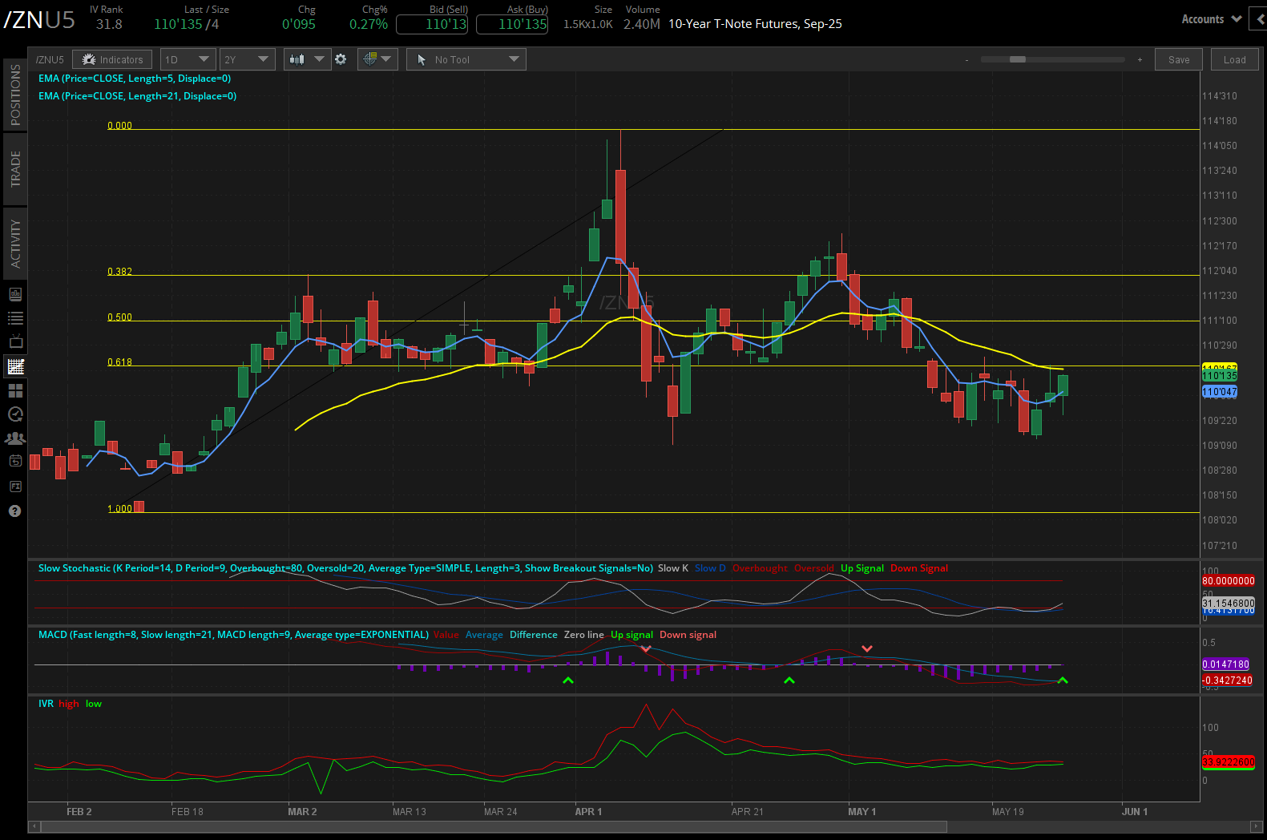
Task: Expand the No Tool drawing dropdown
Action: (466, 59)
